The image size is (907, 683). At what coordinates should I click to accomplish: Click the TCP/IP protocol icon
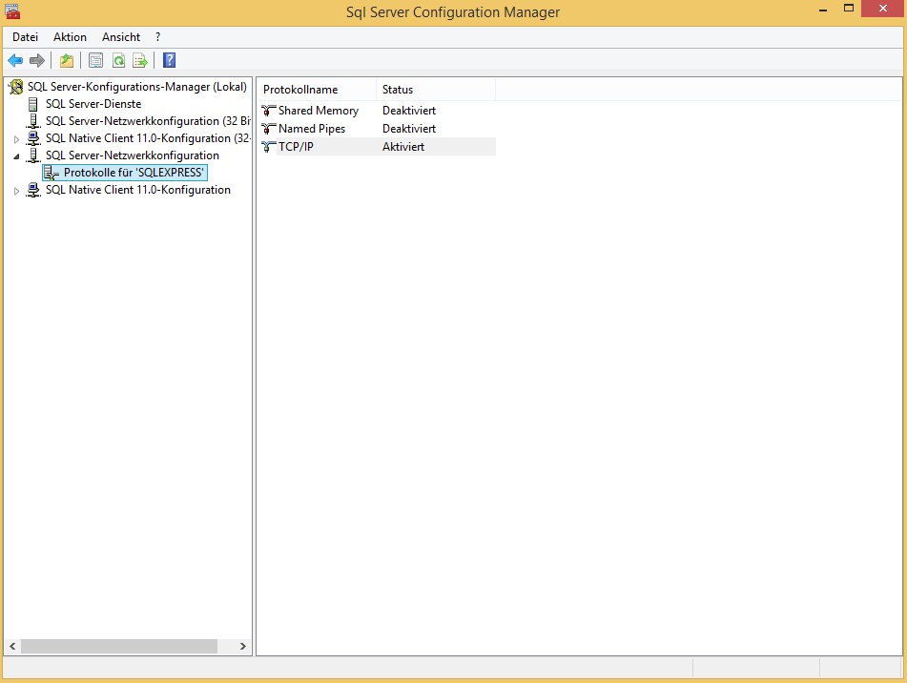268,146
